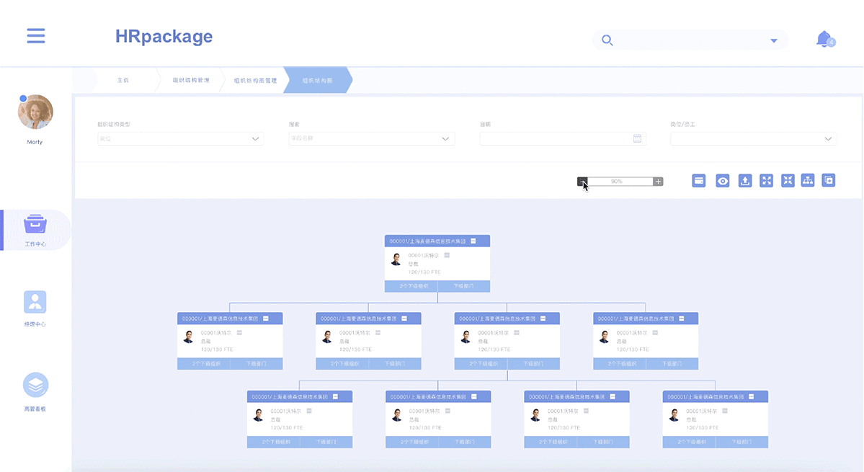Toggle the eye visibility toolbar icon
This screenshot has width=864, height=472.
click(x=722, y=181)
